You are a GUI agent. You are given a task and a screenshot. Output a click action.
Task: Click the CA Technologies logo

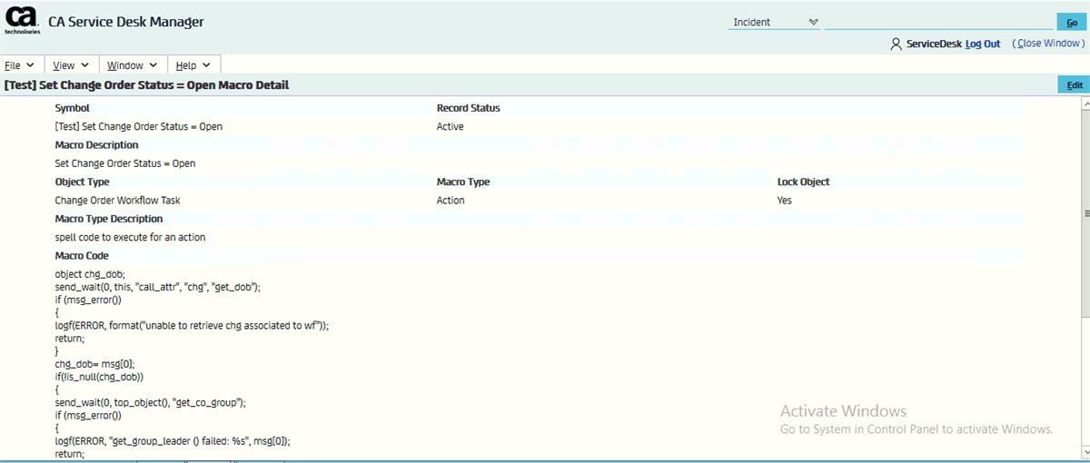[x=23, y=20]
